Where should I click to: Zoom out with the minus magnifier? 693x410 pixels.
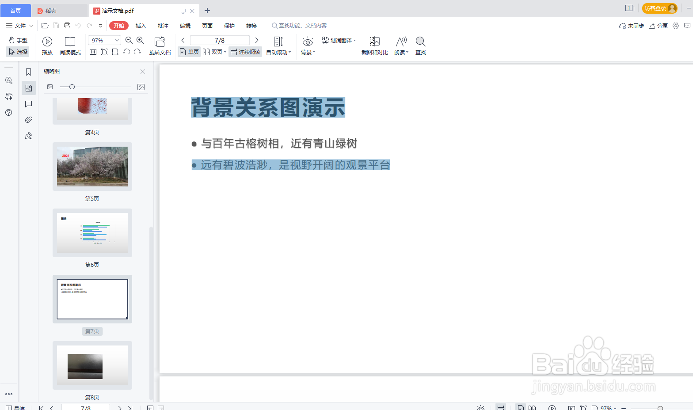pyautogui.click(x=129, y=40)
